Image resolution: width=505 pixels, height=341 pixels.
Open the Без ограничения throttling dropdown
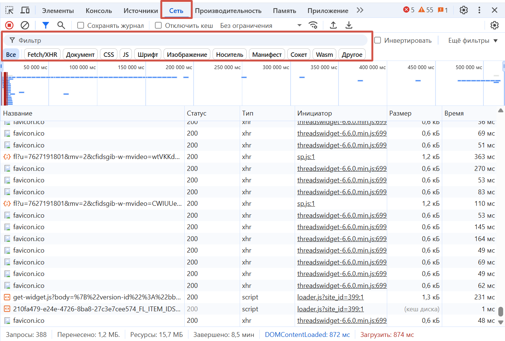(260, 26)
